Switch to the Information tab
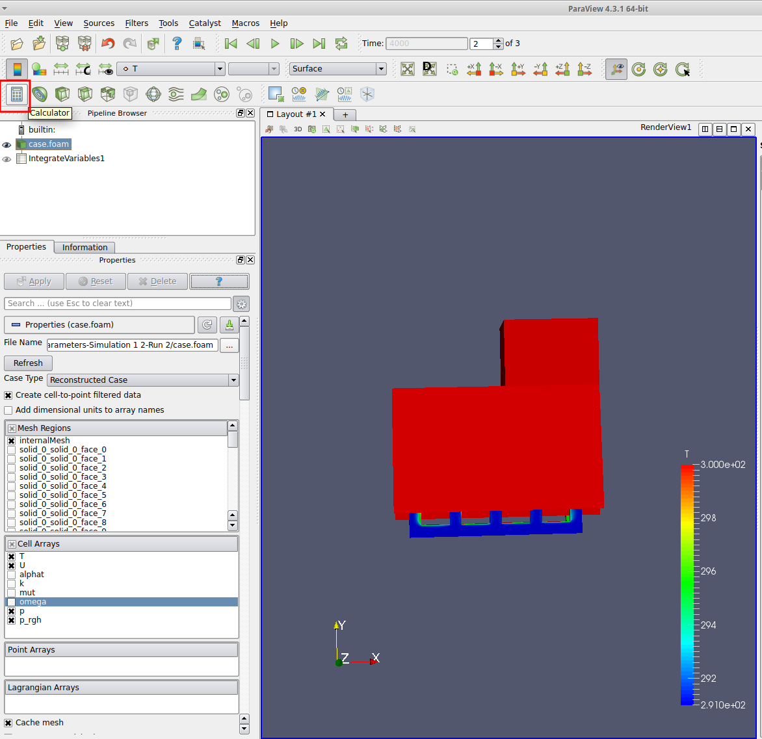This screenshot has height=739, width=762. [x=85, y=247]
